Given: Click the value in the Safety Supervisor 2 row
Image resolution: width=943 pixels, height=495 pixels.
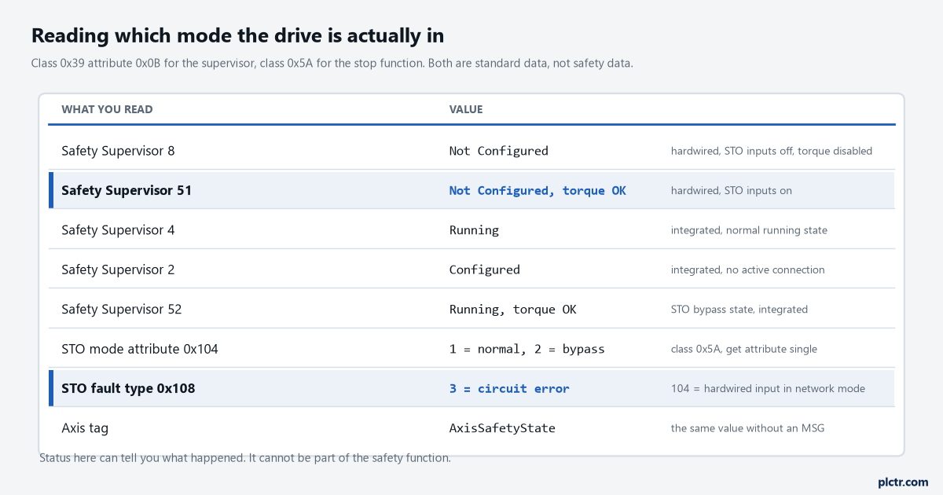Looking at the screenshot, I should 484,269.
